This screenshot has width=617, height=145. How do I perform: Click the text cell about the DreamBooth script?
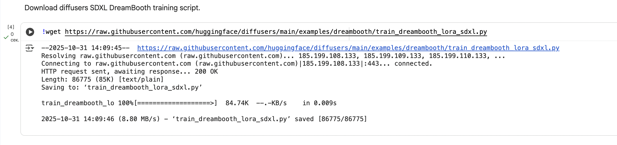coord(112,8)
